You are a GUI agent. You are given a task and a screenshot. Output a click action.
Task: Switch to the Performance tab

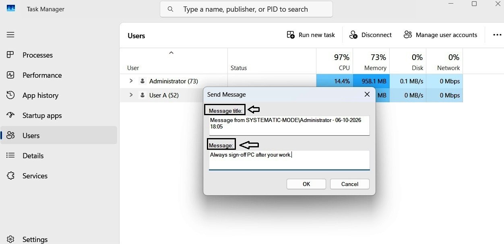(59, 75)
